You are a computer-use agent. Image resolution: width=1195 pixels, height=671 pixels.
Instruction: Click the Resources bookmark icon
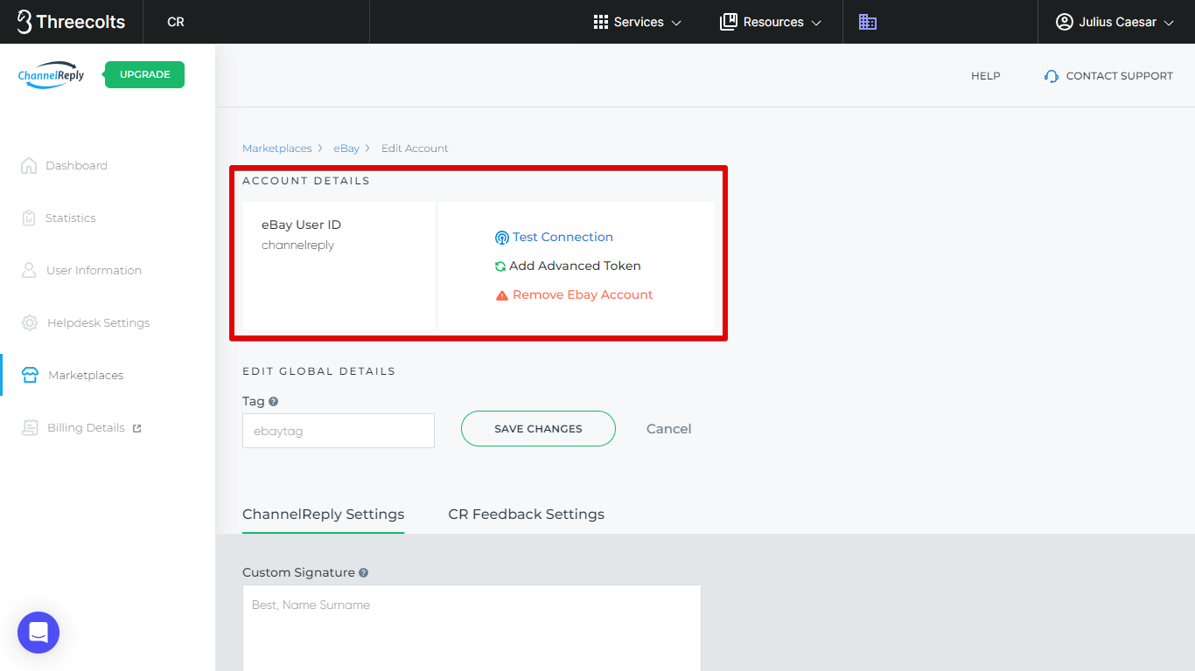pyautogui.click(x=728, y=22)
